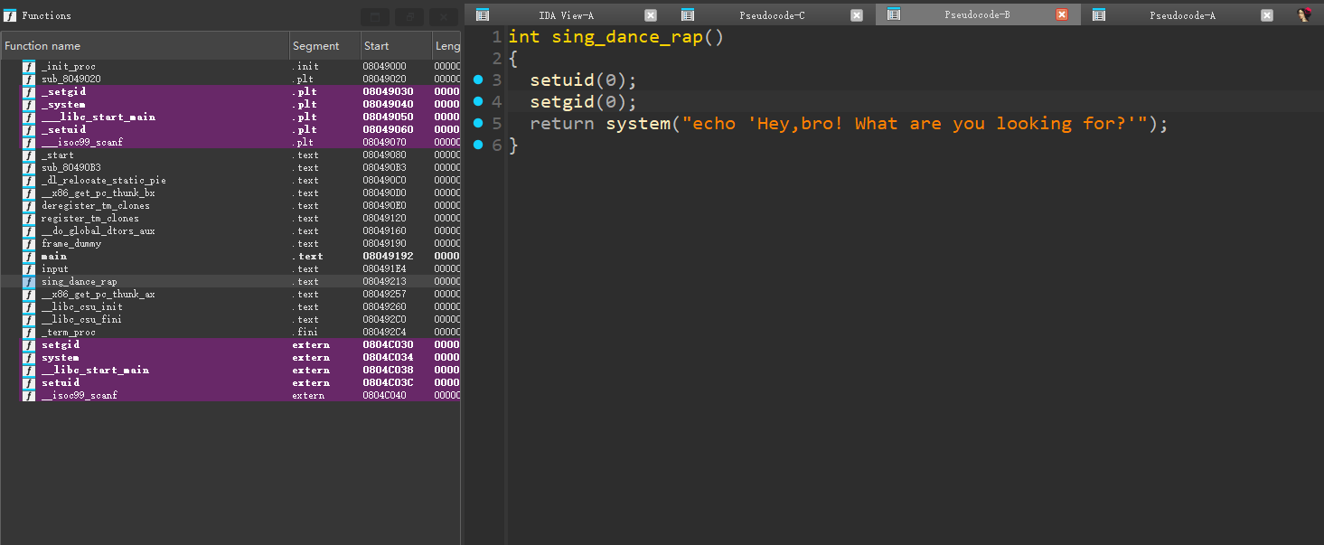Click the Functions panel title icon
The height and width of the screenshot is (545, 1324).
click(10, 15)
